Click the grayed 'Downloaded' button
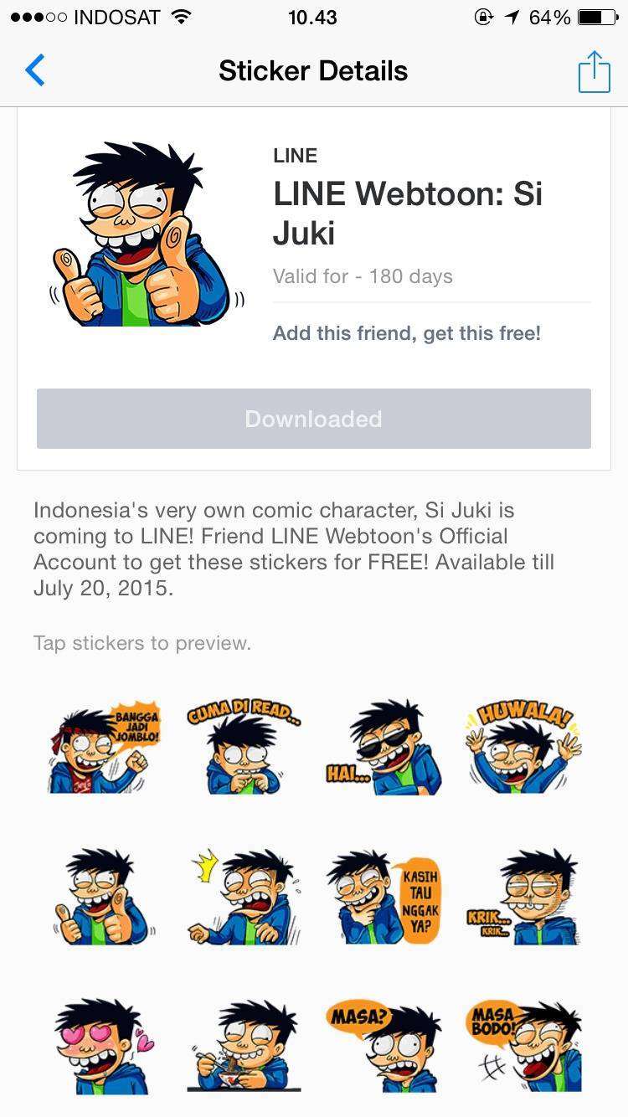628x1117 pixels. point(314,419)
